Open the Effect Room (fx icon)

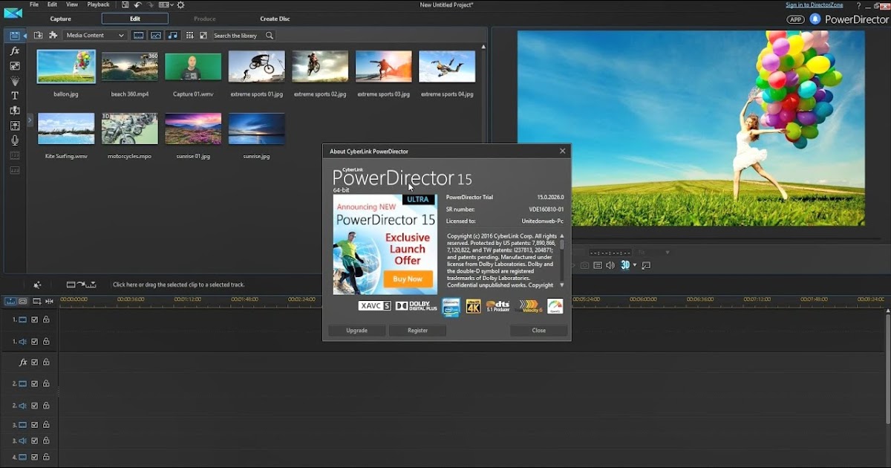(14, 51)
